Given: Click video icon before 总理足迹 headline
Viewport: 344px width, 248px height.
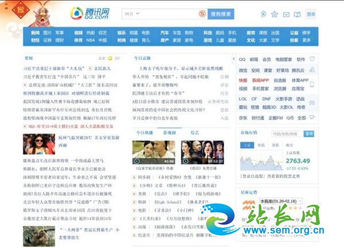Looking at the screenshot, I should point(25,85).
